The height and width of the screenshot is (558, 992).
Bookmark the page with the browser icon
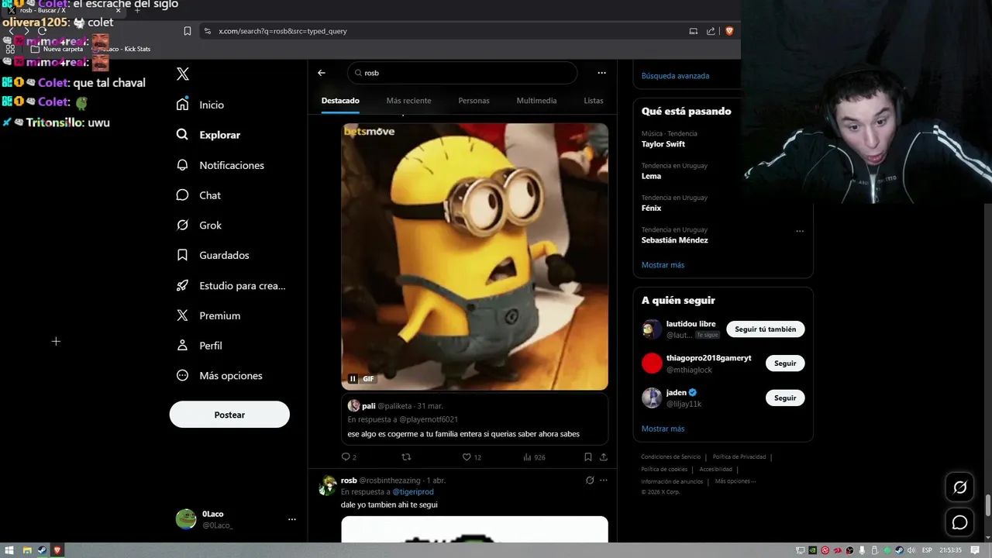[x=188, y=31]
